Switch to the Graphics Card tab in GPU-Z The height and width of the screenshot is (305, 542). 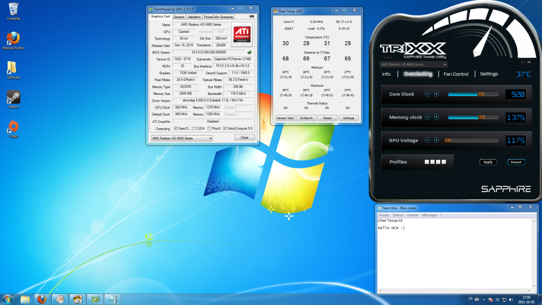click(160, 16)
